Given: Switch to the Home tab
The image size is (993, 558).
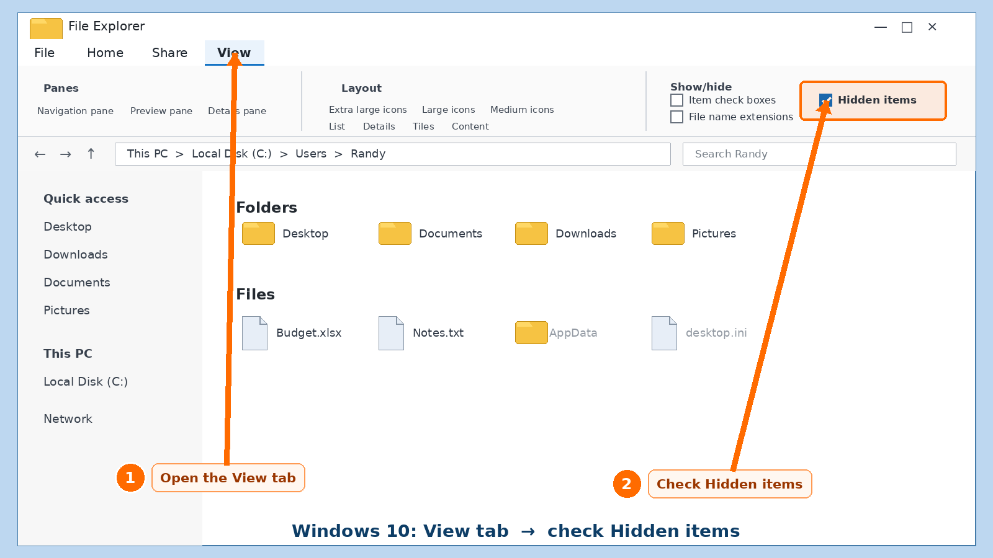Looking at the screenshot, I should click(x=106, y=53).
